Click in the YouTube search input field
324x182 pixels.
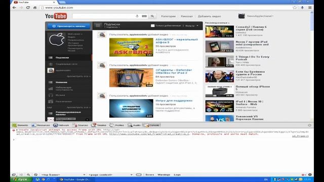point(104,16)
